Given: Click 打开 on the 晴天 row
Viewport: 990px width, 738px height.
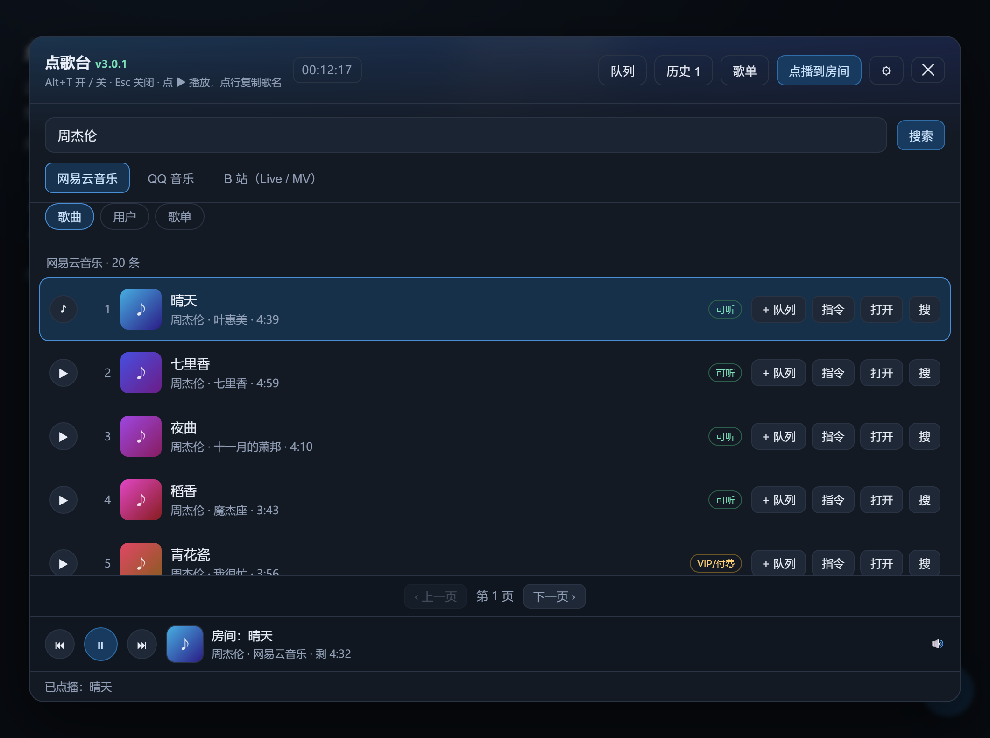Looking at the screenshot, I should [x=881, y=309].
